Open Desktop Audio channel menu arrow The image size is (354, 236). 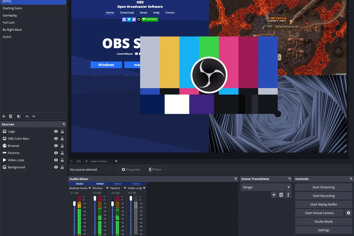coord(90,188)
